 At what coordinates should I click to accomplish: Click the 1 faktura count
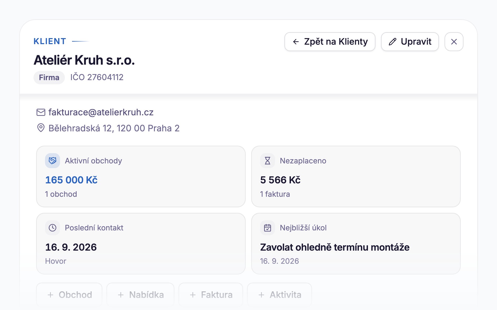pos(275,194)
